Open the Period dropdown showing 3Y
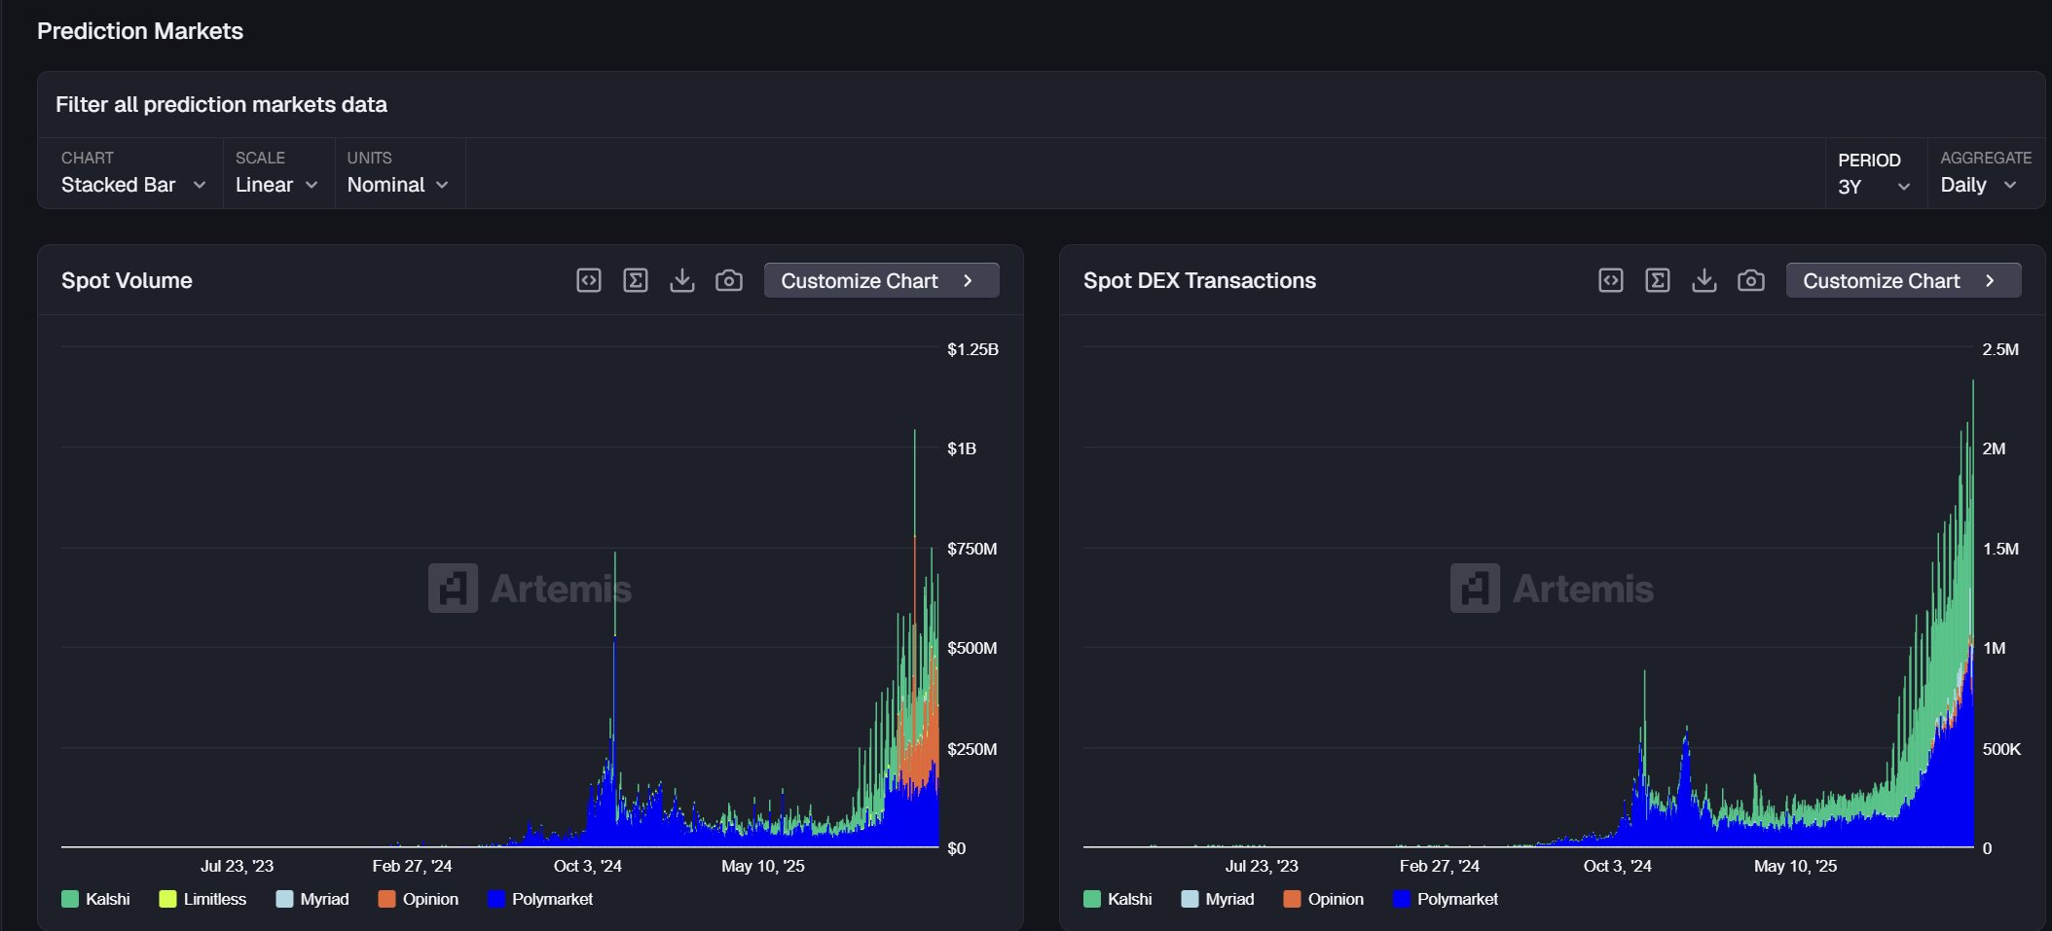This screenshot has height=931, width=2052. [x=1875, y=173]
